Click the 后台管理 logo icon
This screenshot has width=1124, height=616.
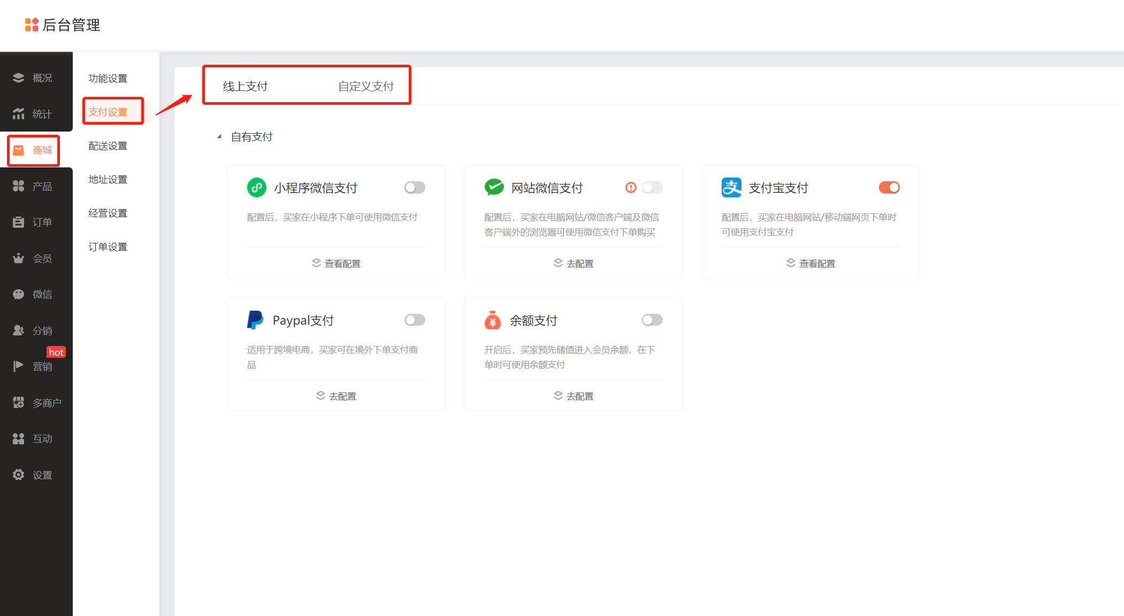[32, 25]
